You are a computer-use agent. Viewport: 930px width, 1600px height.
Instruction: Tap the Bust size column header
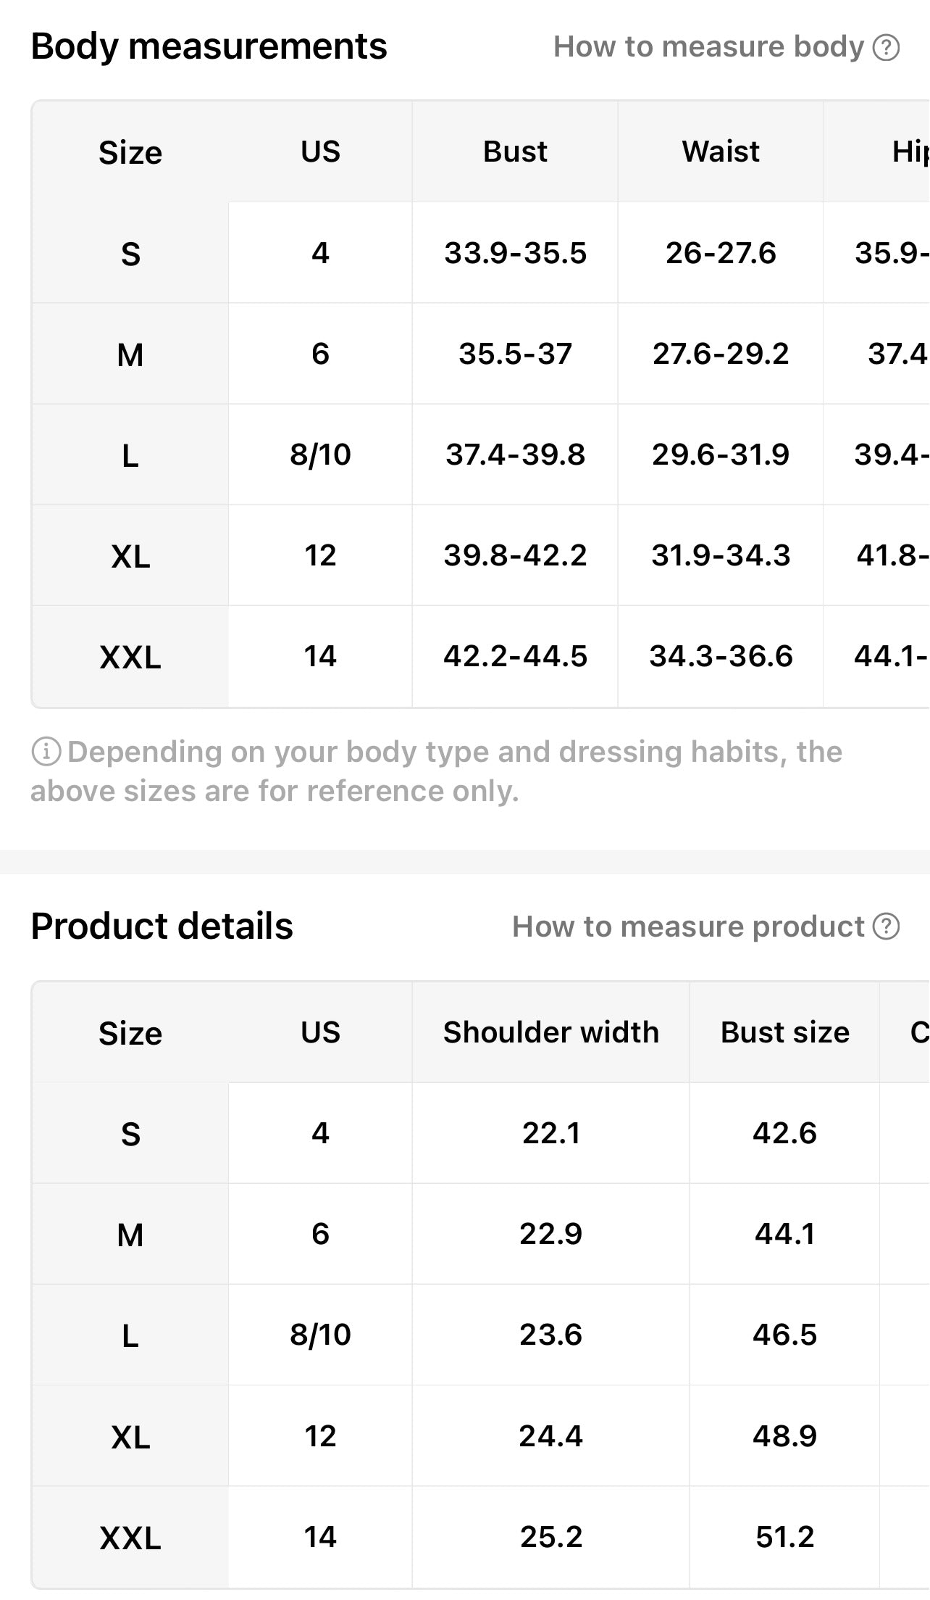(x=785, y=1032)
